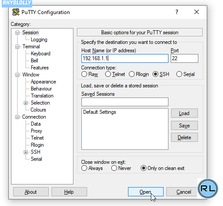The height and width of the screenshot is (206, 223).
Task: Focus the Port number field
Action: coord(184,58)
